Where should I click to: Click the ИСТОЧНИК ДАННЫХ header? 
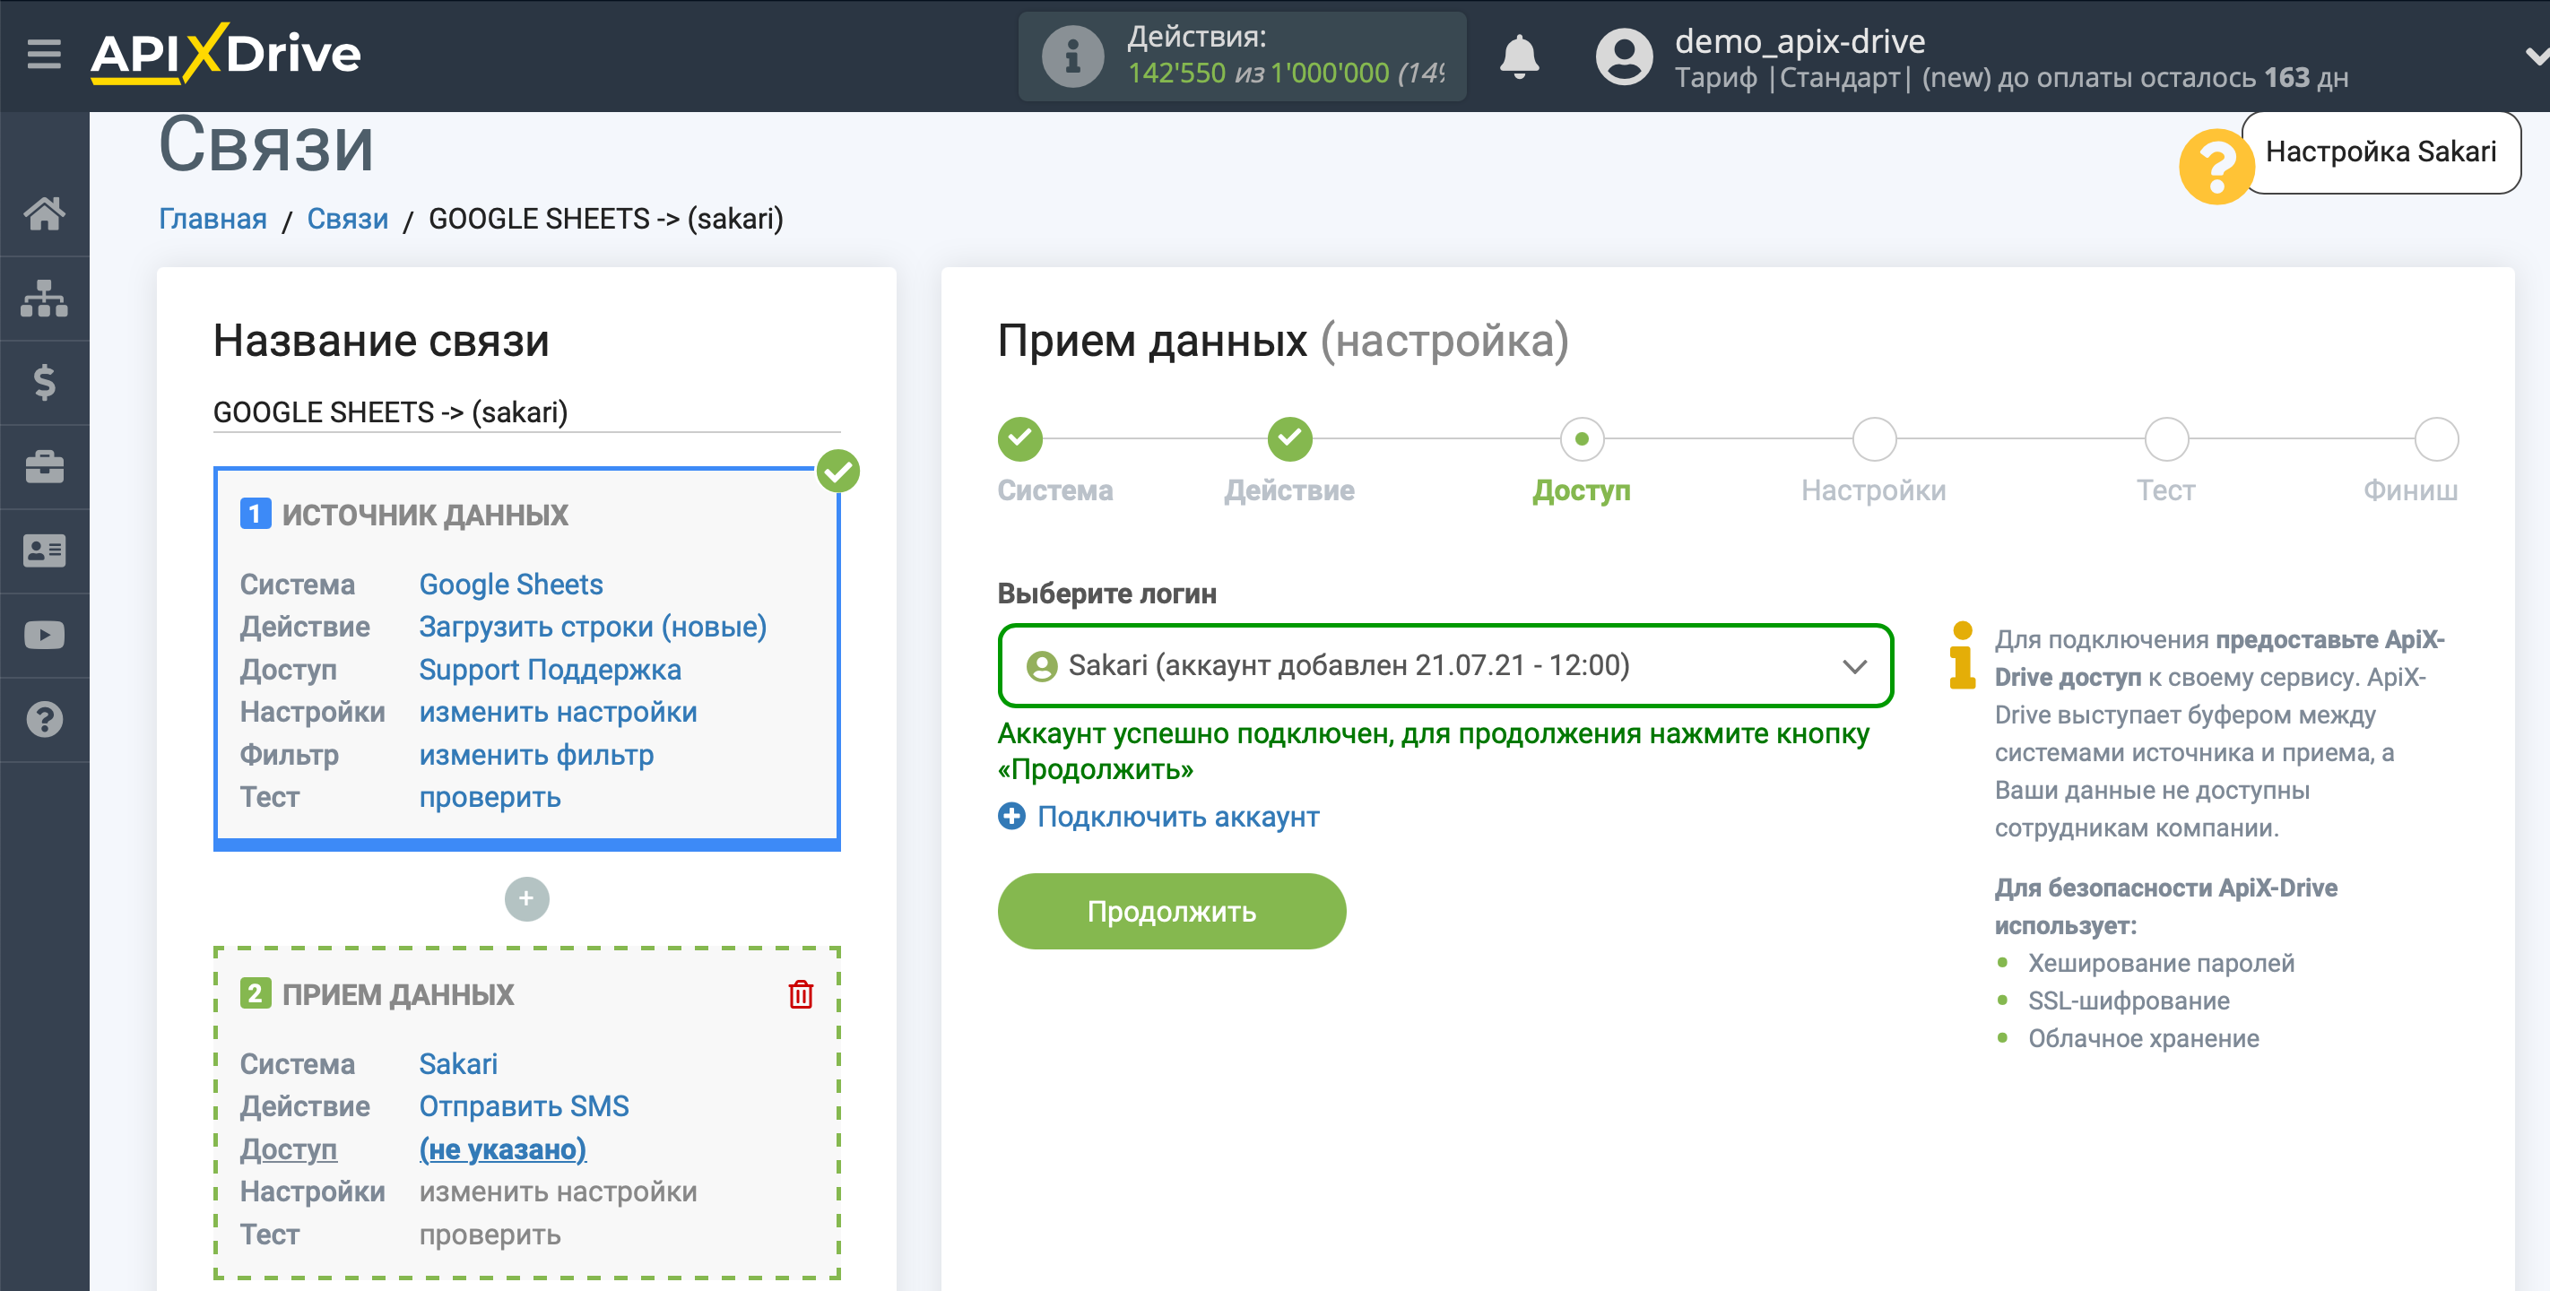pos(425,515)
